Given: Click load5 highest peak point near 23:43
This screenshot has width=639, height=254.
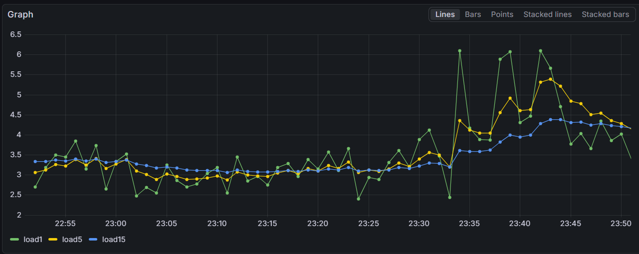Looking at the screenshot, I should click(550, 79).
